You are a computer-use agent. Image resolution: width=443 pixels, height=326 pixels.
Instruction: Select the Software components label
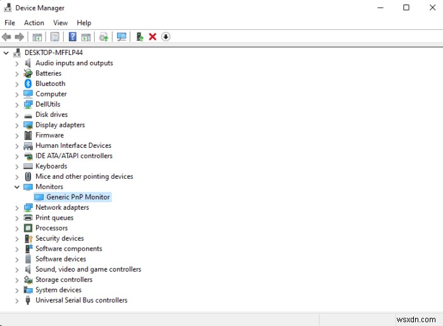point(68,249)
